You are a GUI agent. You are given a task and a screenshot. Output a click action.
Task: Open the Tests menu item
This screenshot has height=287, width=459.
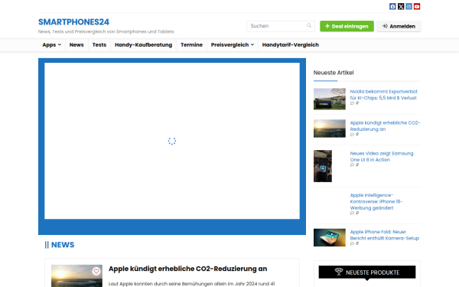99,45
